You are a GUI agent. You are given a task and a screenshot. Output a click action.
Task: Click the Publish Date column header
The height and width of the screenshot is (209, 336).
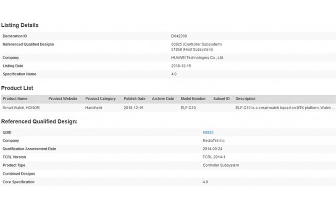click(134, 99)
